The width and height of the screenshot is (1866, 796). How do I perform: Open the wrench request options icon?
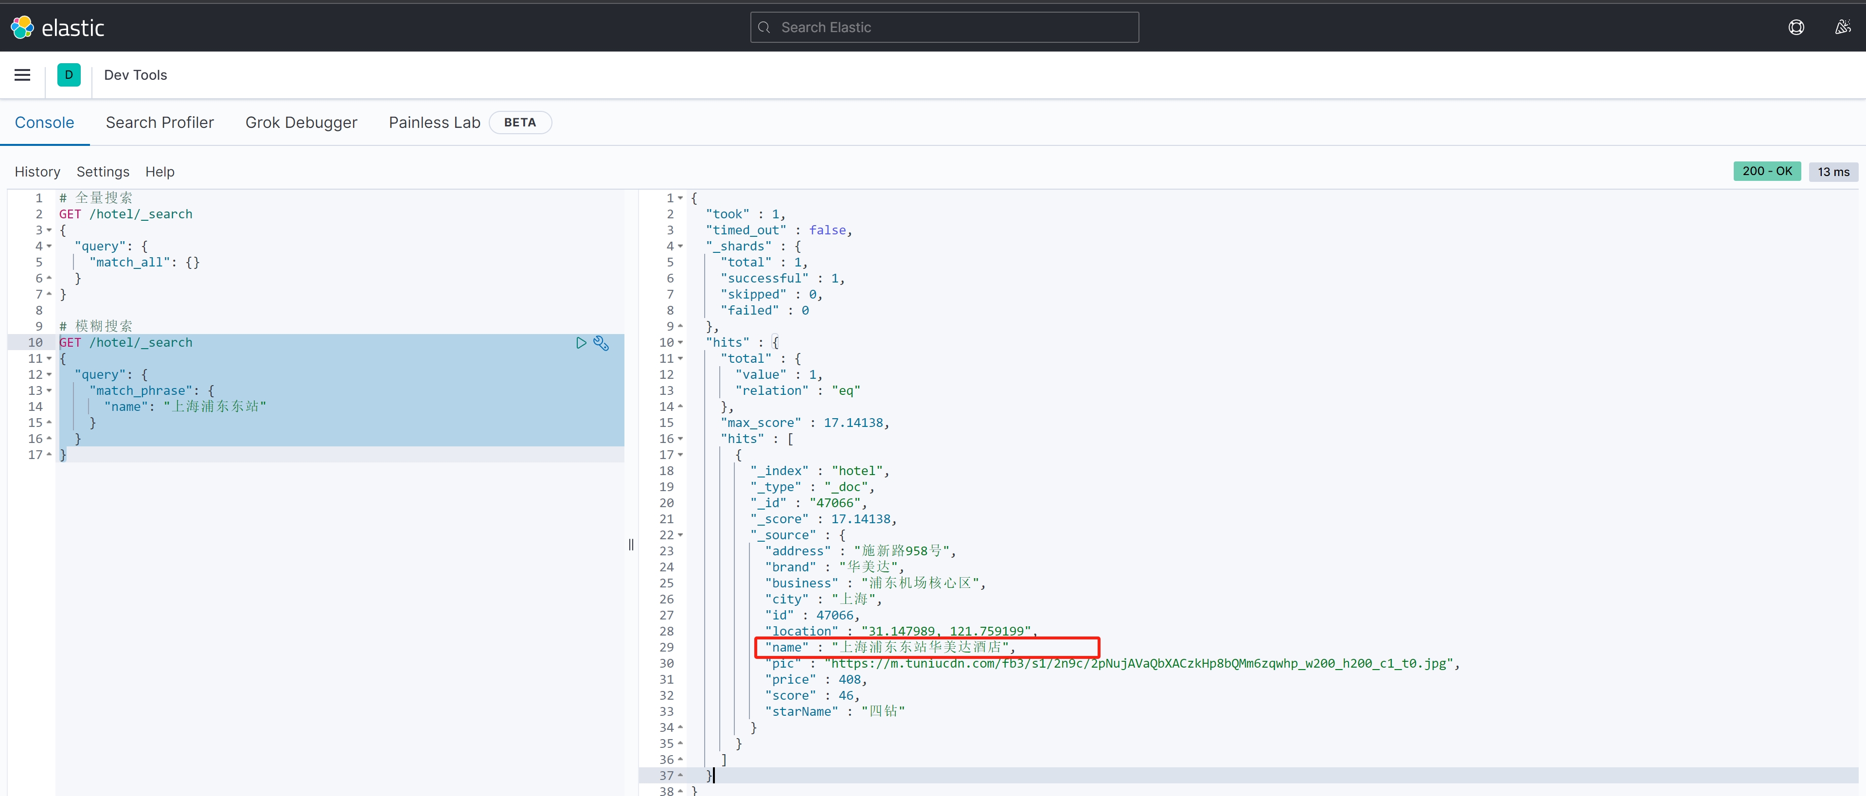click(601, 343)
